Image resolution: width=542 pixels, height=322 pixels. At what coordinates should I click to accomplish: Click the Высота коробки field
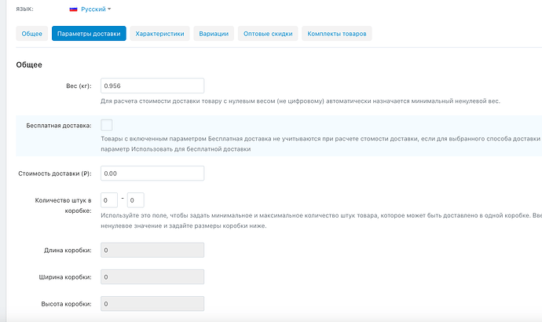coord(152,304)
